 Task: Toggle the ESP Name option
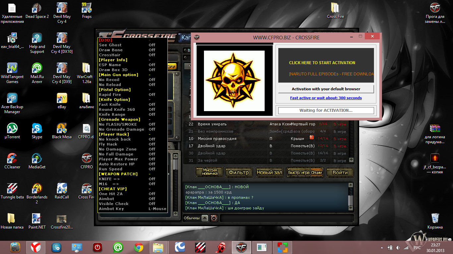tap(133, 65)
